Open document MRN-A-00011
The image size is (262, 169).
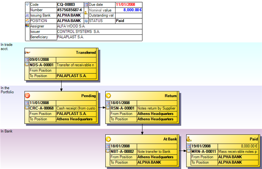(204, 152)
